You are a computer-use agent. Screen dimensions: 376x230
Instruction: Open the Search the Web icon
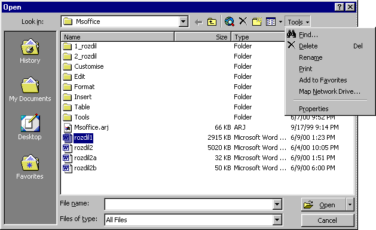click(230, 22)
